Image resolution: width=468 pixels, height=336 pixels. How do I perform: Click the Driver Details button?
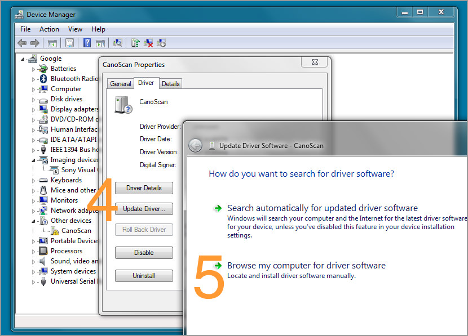pyautogui.click(x=144, y=188)
